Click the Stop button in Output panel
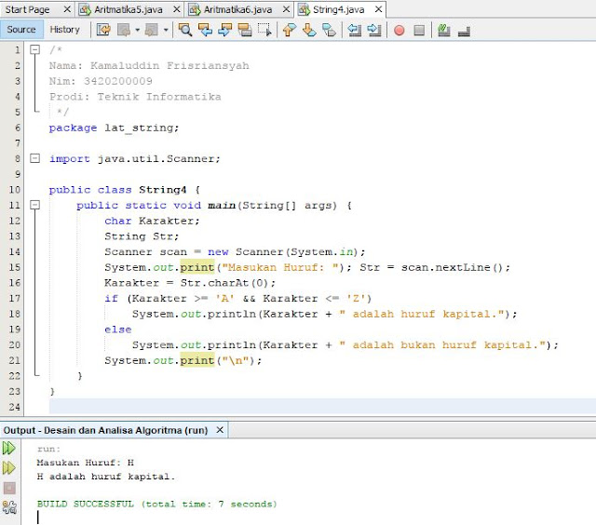The height and width of the screenshot is (525, 596). click(9, 488)
